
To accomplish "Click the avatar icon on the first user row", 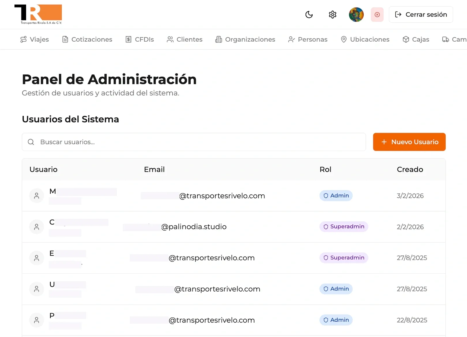I will click(37, 196).
